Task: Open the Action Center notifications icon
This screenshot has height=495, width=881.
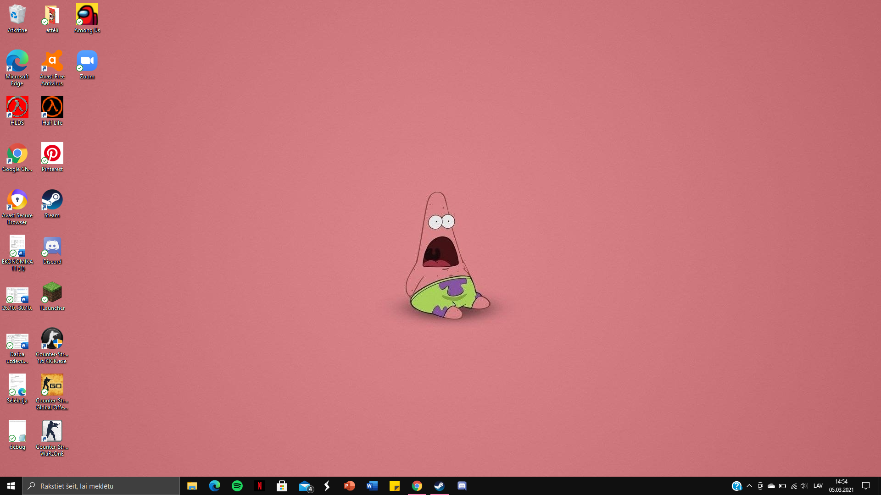Action: click(866, 486)
